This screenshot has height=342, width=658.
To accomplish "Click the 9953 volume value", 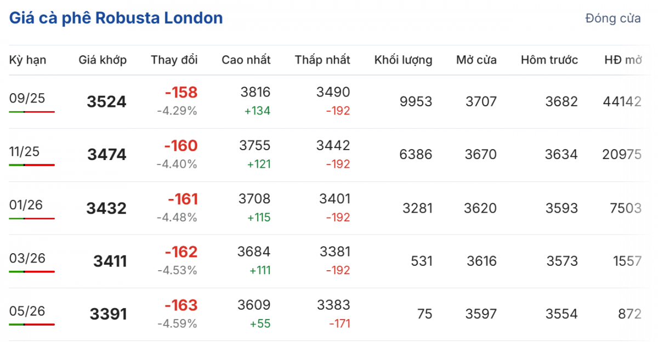I will tap(416, 102).
